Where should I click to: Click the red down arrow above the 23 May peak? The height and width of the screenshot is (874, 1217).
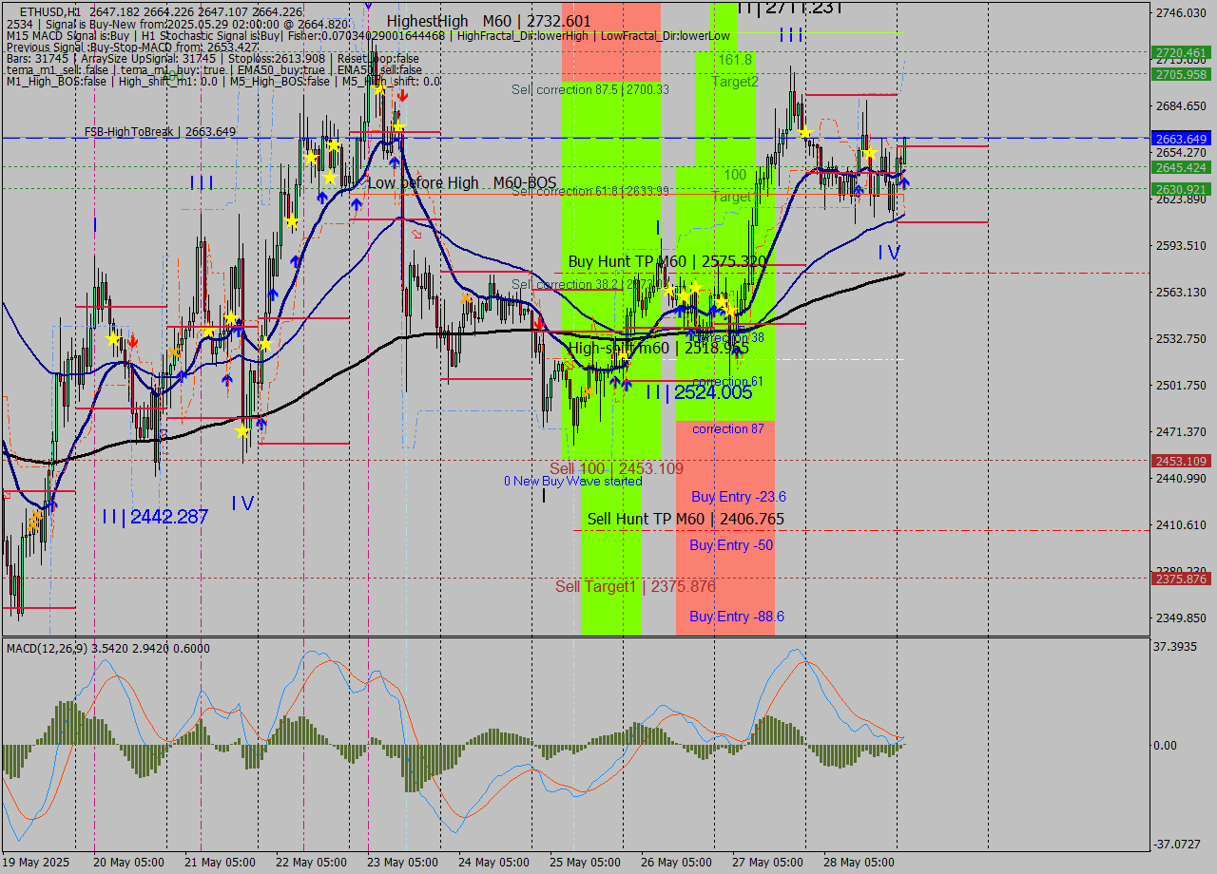403,95
